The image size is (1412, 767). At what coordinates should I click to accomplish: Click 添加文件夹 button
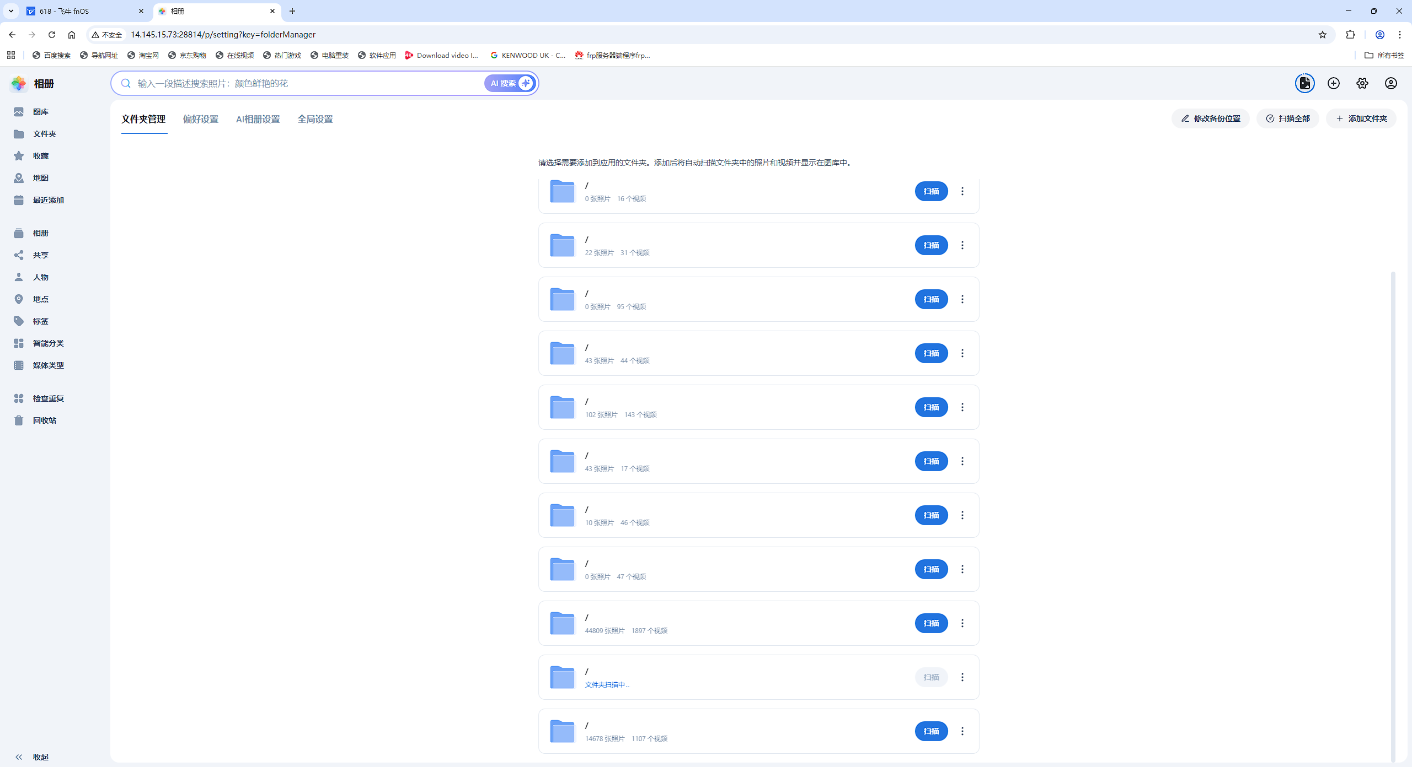(x=1361, y=118)
